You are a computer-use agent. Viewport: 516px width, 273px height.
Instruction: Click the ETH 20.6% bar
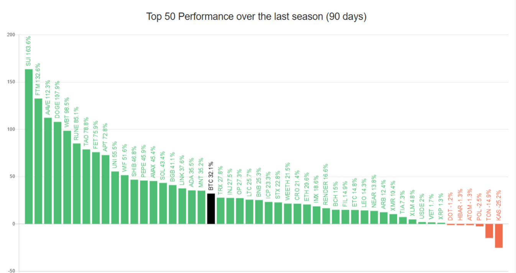click(307, 214)
